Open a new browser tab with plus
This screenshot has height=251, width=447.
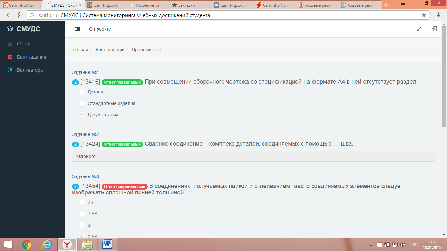click(386, 5)
